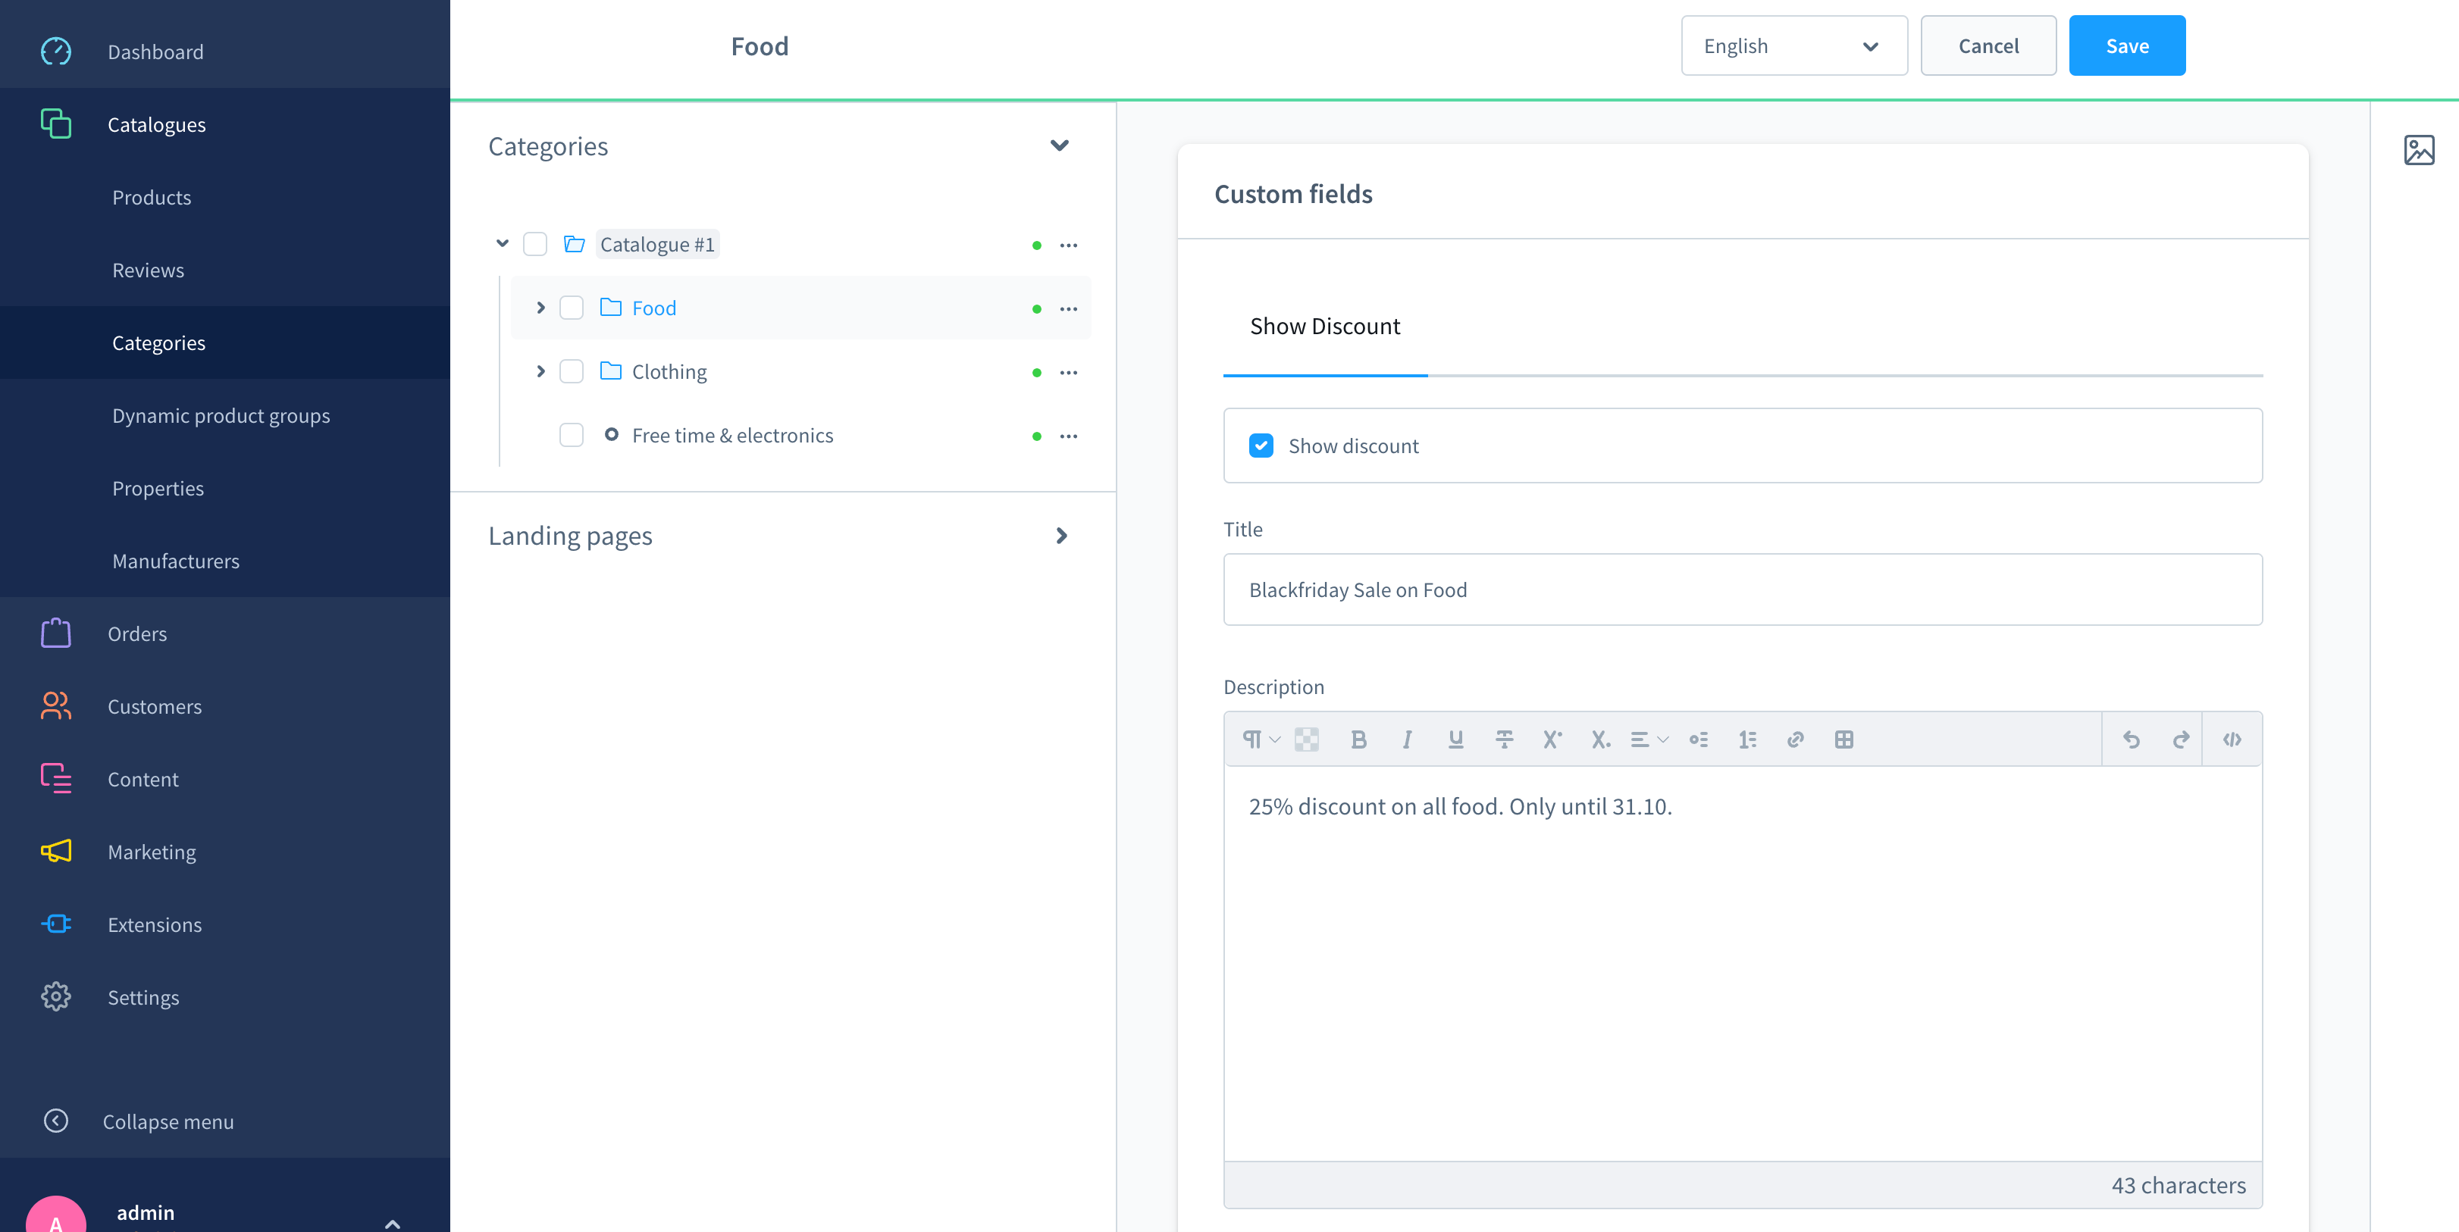The image size is (2459, 1232).
Task: Click the Extensions plug icon
Action: click(55, 924)
